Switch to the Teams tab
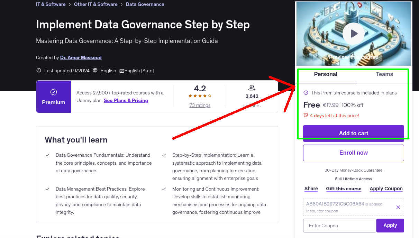This screenshot has width=419, height=238. click(x=384, y=74)
